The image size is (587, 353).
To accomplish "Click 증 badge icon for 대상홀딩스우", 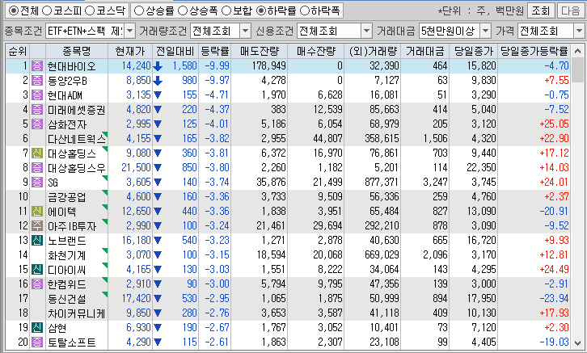I will point(37,168).
